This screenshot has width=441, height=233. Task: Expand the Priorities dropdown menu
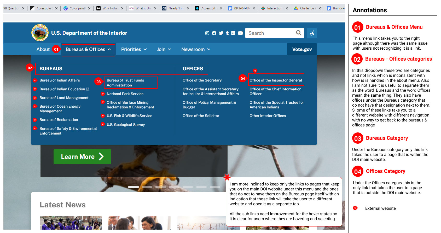click(x=134, y=49)
